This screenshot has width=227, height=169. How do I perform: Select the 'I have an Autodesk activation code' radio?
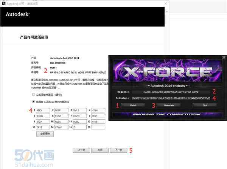(x=33, y=102)
